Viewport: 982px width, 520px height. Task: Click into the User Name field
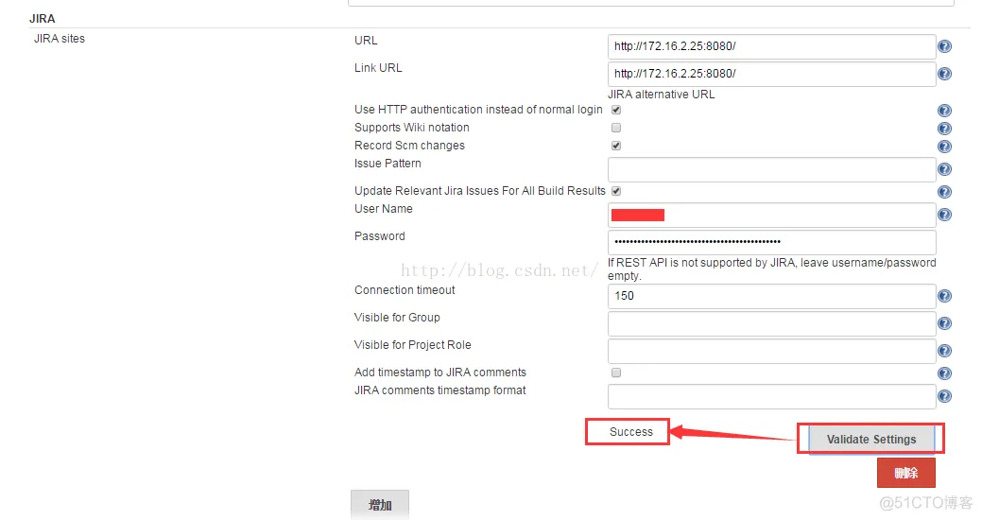771,216
